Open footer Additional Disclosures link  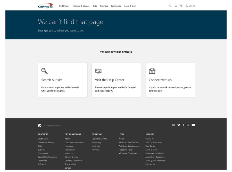pyautogui.click(x=128, y=153)
